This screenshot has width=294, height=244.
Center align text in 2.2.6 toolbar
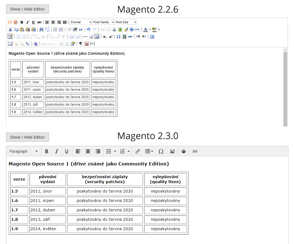(x=53, y=22)
